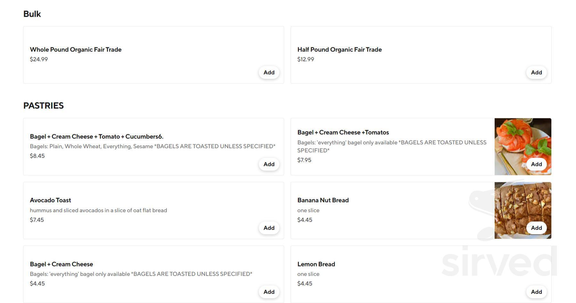Open Bagel + Cream Cheese + Tomatos title

pyautogui.click(x=343, y=132)
